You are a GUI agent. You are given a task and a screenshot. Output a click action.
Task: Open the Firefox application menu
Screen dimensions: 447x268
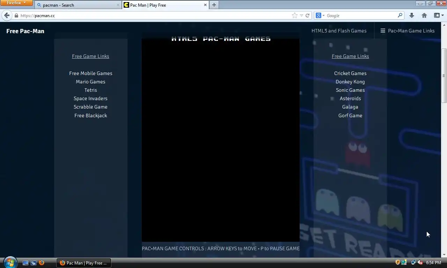tap(16, 3)
